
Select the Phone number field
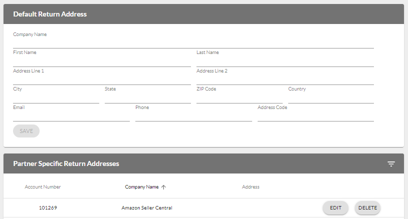pos(193,116)
